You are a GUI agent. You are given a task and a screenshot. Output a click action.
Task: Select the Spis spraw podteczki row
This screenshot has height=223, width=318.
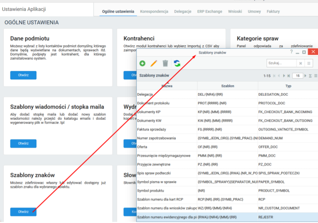(x=227, y=173)
